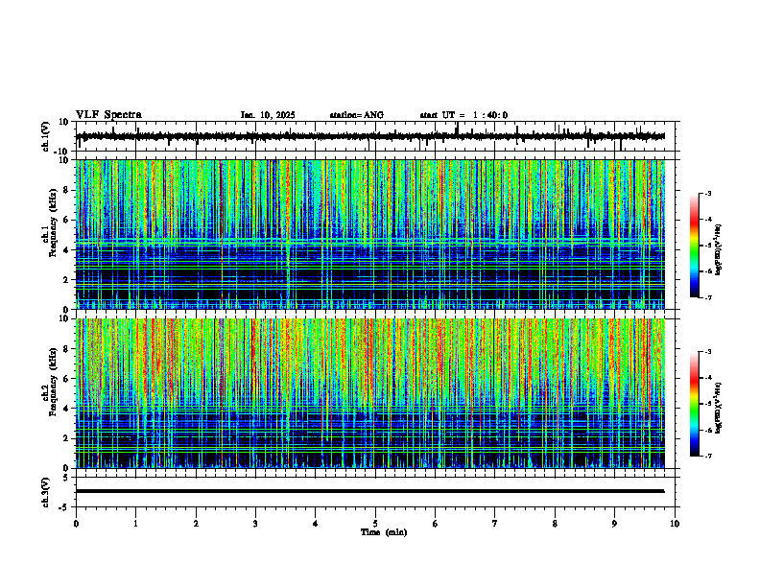This screenshot has height=587, width=760.
Task: Click the ch.1 frequency tick label "6"
Action: click(67, 220)
